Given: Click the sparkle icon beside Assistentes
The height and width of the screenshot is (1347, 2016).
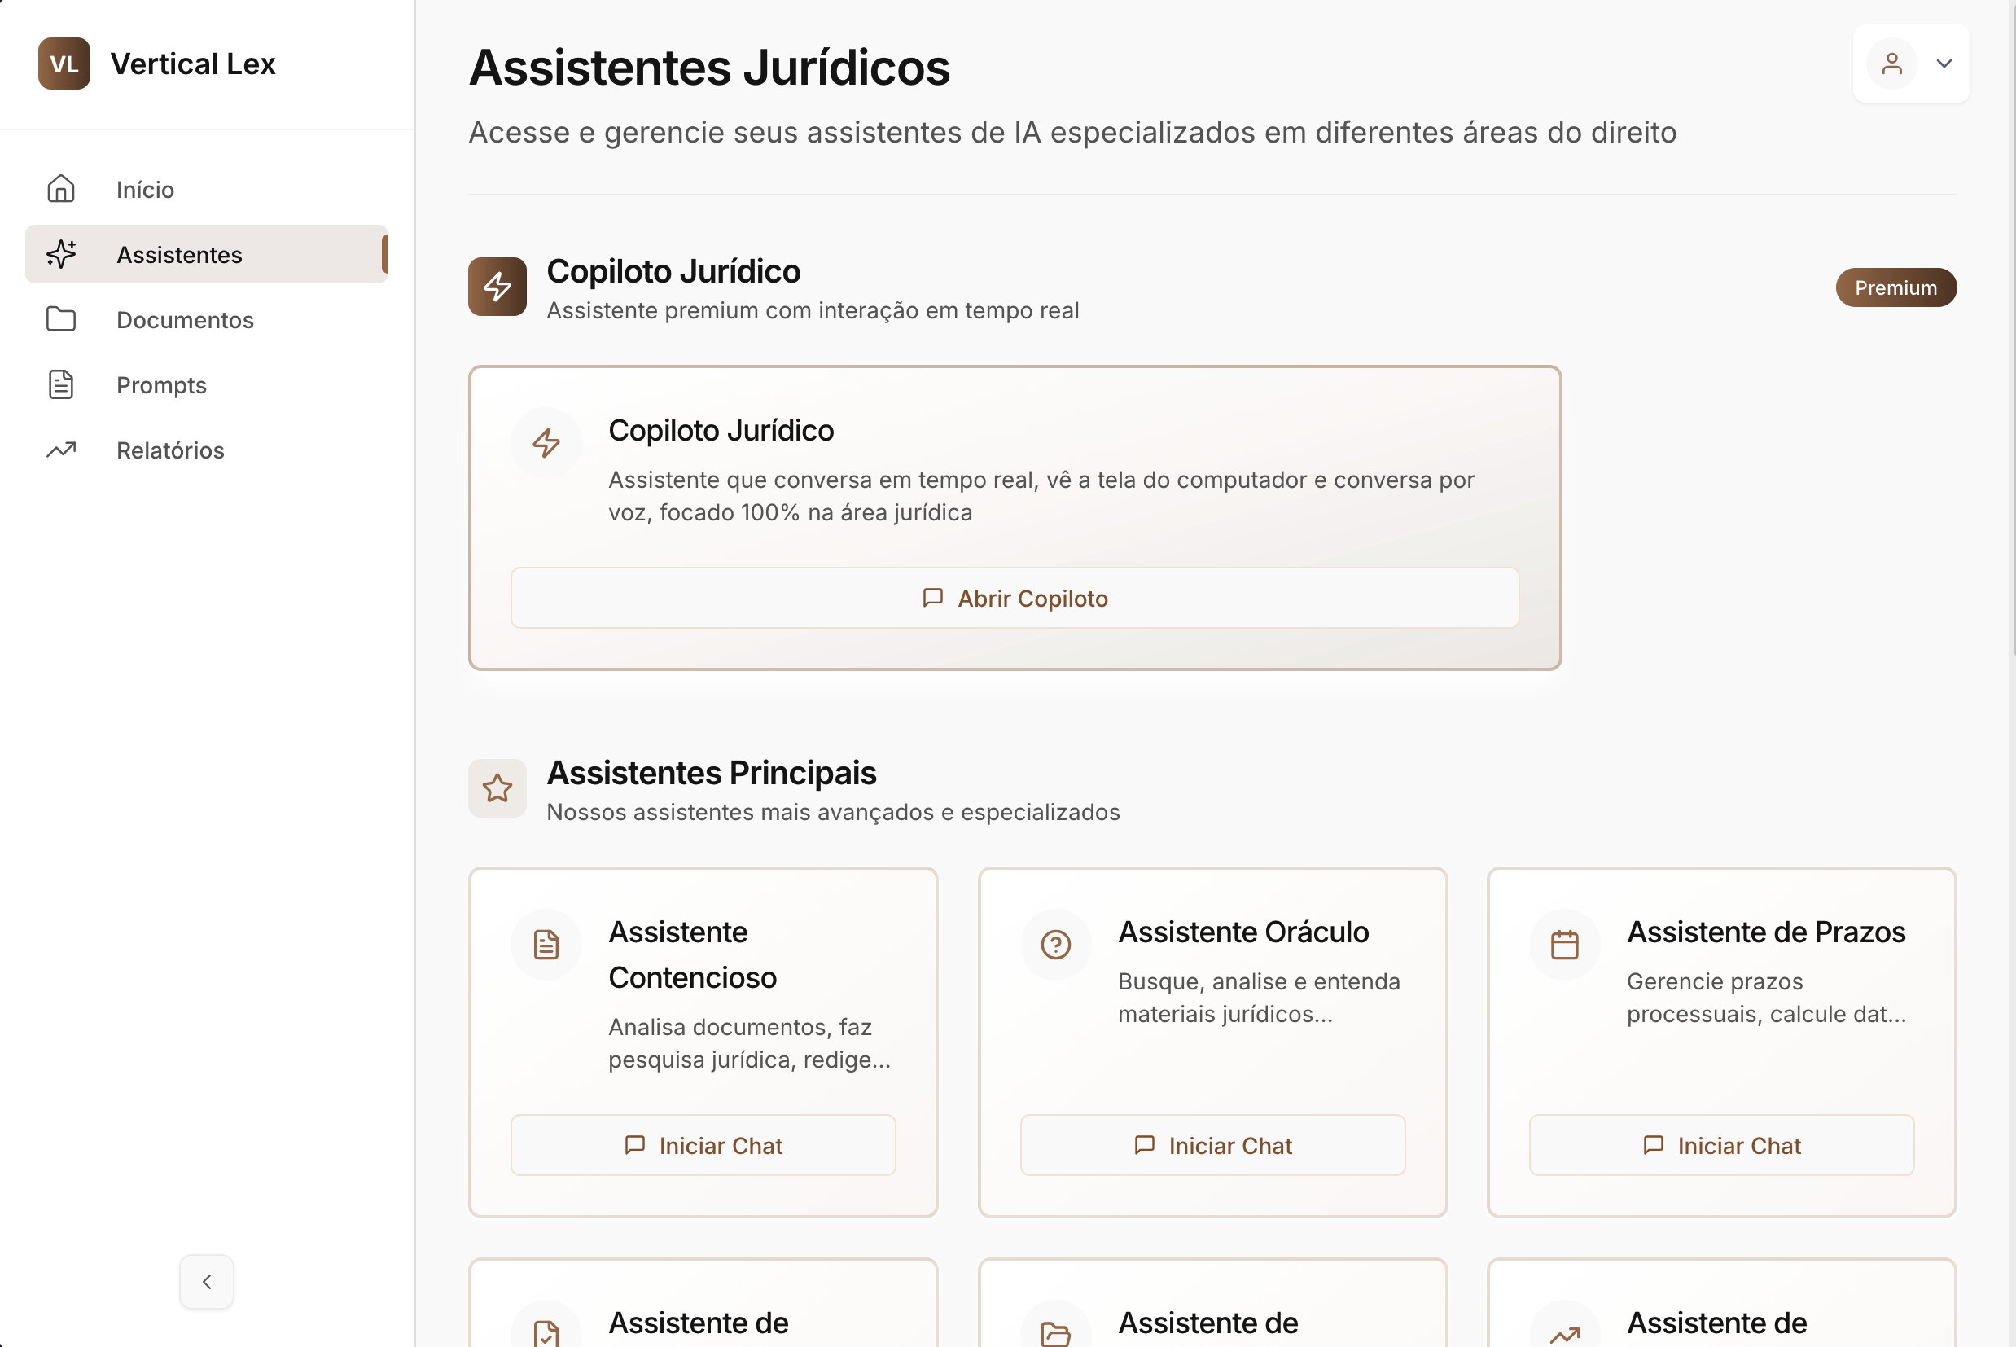Looking at the screenshot, I should pos(61,254).
